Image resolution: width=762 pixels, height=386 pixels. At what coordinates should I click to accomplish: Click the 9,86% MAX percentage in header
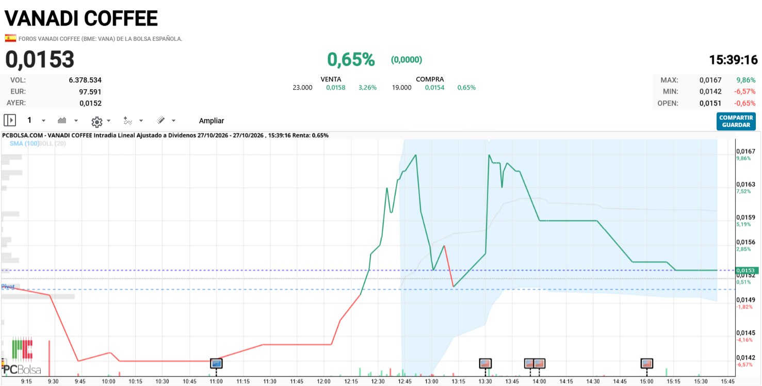click(x=746, y=80)
